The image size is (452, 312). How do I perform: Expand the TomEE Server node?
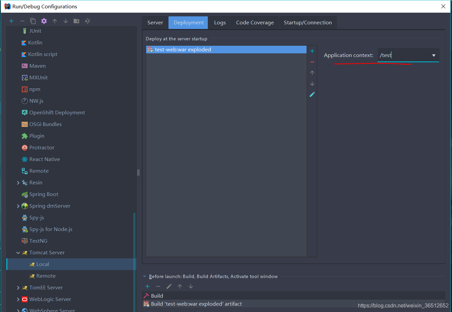(18, 288)
